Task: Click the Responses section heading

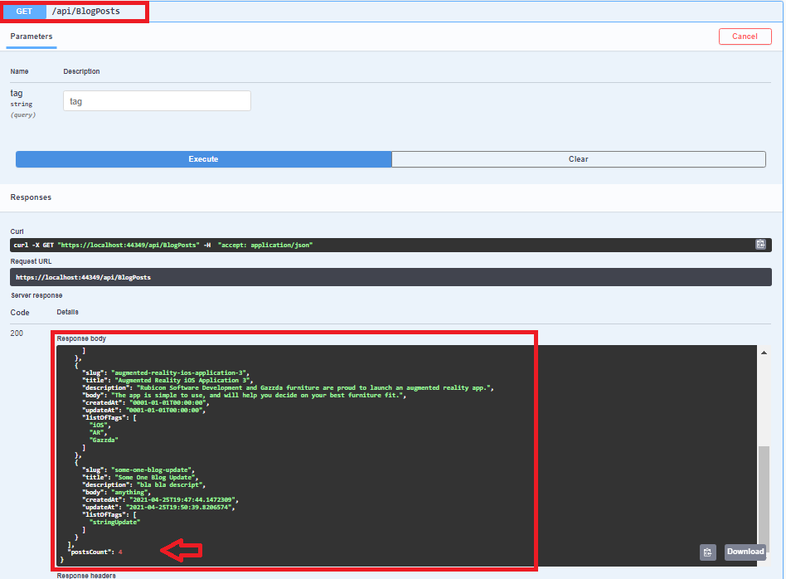Action: click(31, 197)
